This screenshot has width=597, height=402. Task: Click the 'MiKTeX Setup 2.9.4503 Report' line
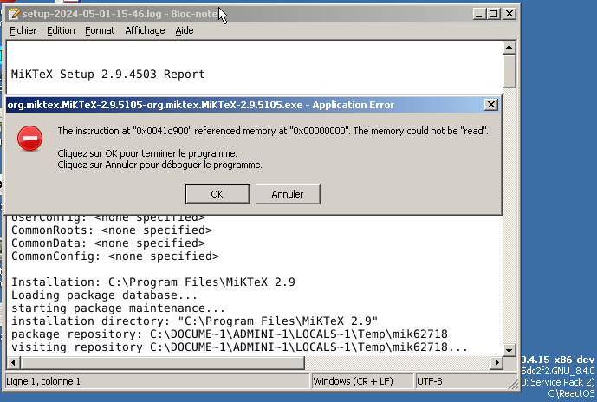point(107,74)
